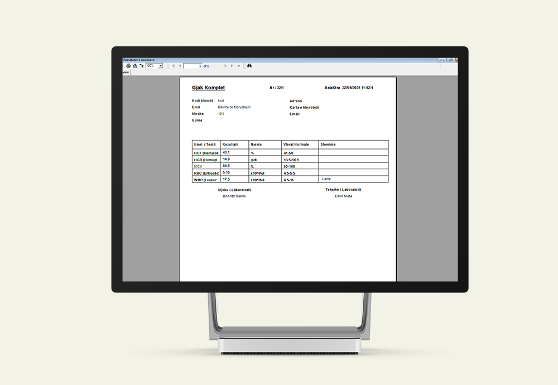The width and height of the screenshot is (558, 385).
Task: Click the Gjak Komplet report title
Action: click(x=208, y=88)
